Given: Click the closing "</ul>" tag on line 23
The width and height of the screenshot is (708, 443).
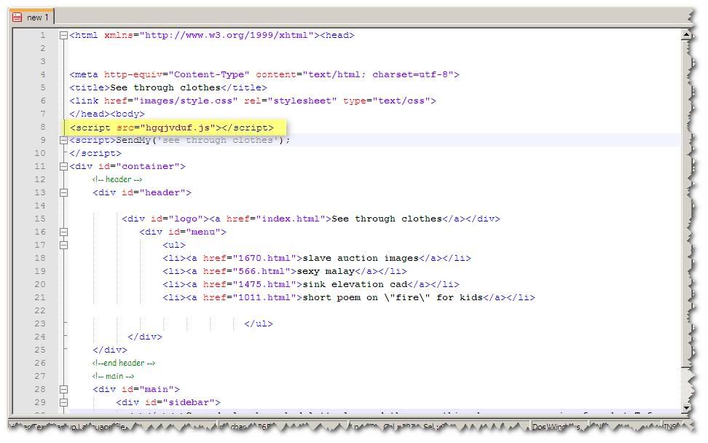Looking at the screenshot, I should (x=259, y=324).
